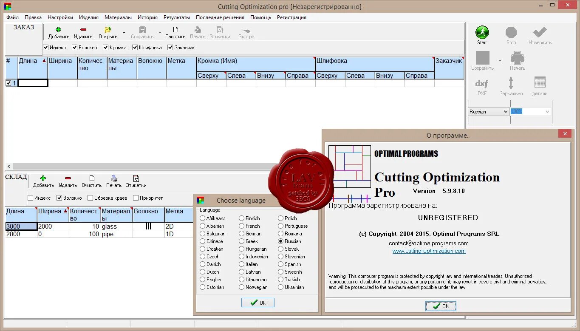Click the Очистить icon in the ЗАКАЗ toolbar
This screenshot has width=580, height=331.
pyautogui.click(x=175, y=30)
